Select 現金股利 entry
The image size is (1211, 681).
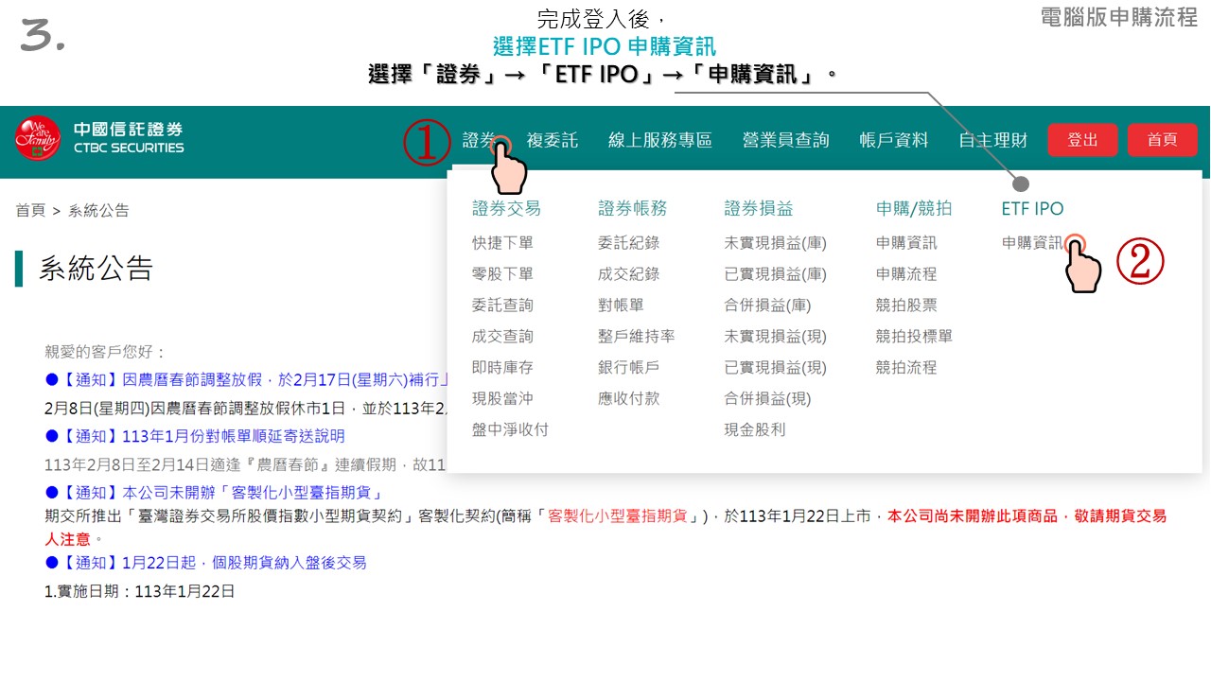pos(754,429)
